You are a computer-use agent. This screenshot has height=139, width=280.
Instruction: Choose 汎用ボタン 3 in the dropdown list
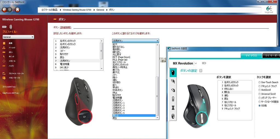coord(134,108)
